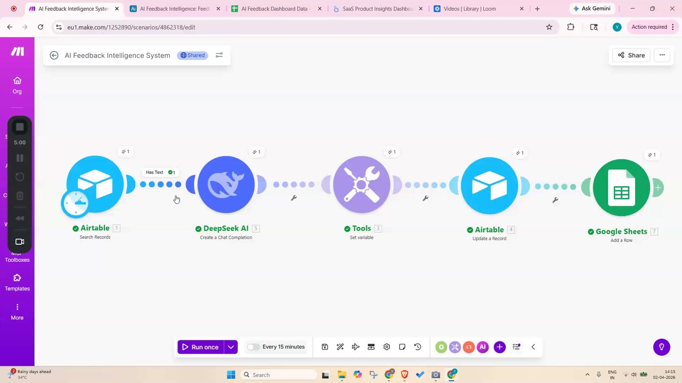Click the clock schedule icon on Airtable
The image size is (682, 383).
tap(75, 204)
